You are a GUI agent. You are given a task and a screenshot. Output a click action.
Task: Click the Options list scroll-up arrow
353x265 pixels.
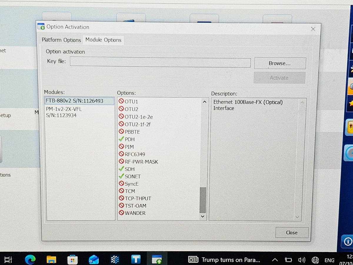(204, 102)
